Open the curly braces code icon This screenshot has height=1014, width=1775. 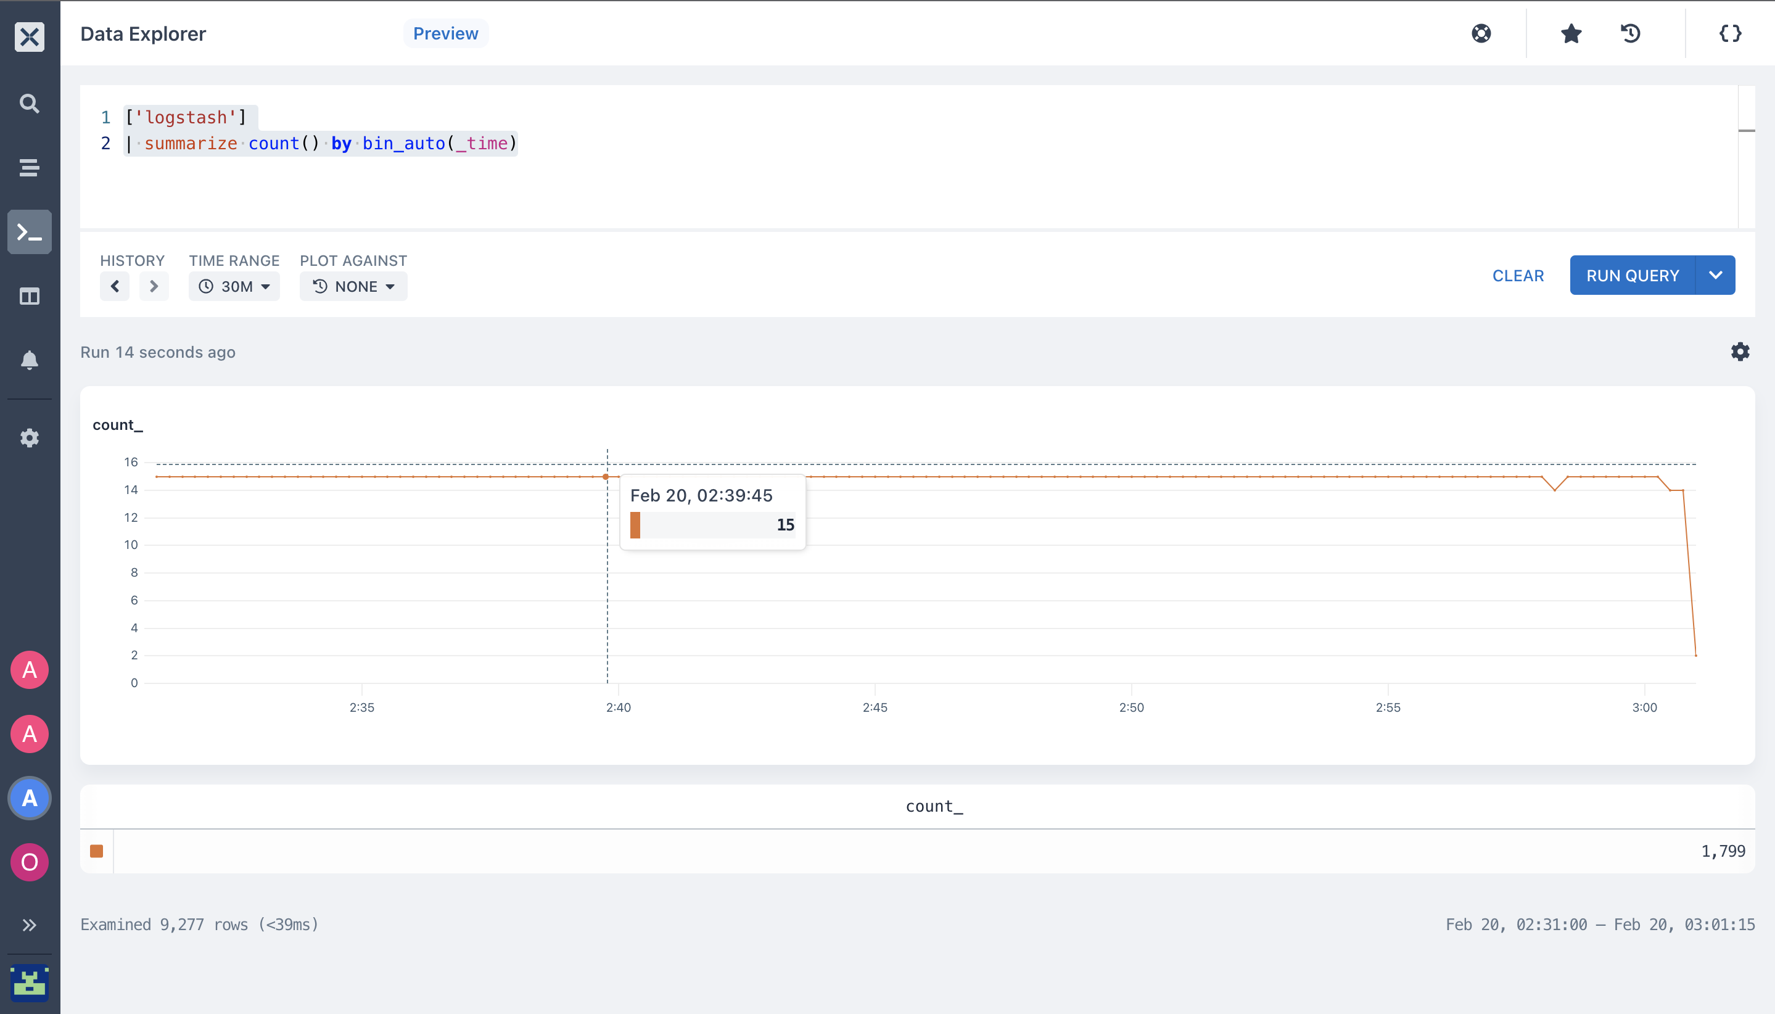[1731, 33]
